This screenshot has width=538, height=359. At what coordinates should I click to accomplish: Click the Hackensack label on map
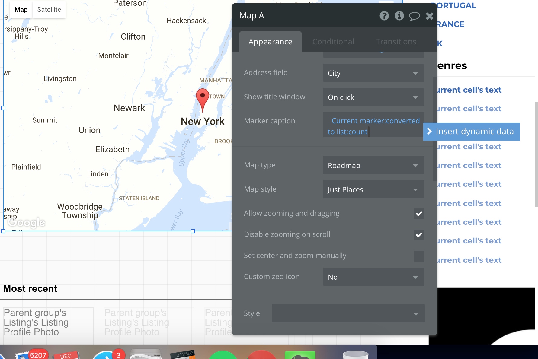pyautogui.click(x=186, y=21)
